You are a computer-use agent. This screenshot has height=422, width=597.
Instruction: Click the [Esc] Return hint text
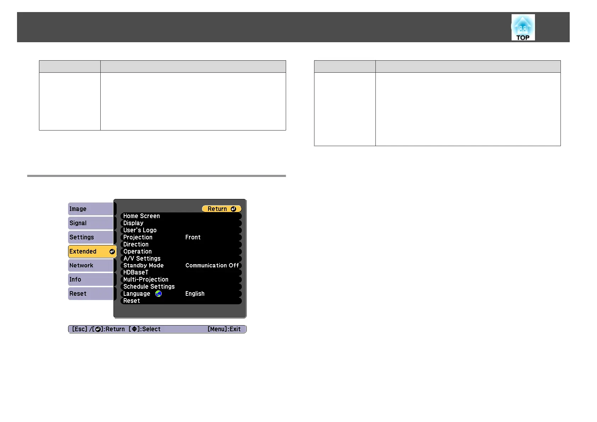coord(99,329)
